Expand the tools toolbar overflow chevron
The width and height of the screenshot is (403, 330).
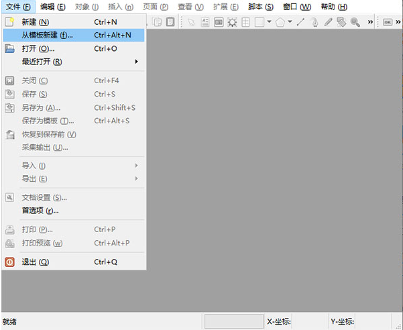coord(370,22)
